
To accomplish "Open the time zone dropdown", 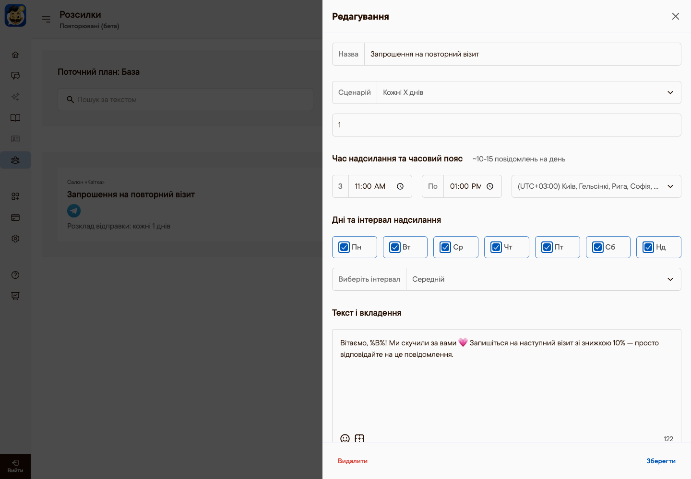I will [x=596, y=186].
